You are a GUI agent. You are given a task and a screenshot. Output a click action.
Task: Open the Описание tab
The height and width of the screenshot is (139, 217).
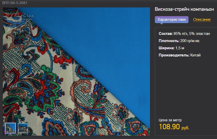click(x=202, y=19)
